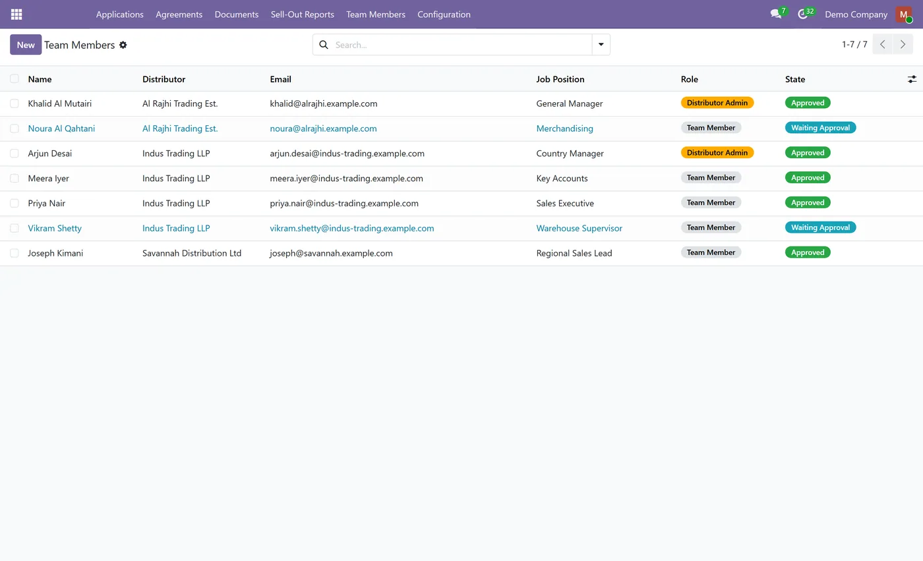The height and width of the screenshot is (561, 923).
Task: Expand the search filter options dropdown
Action: 601,45
